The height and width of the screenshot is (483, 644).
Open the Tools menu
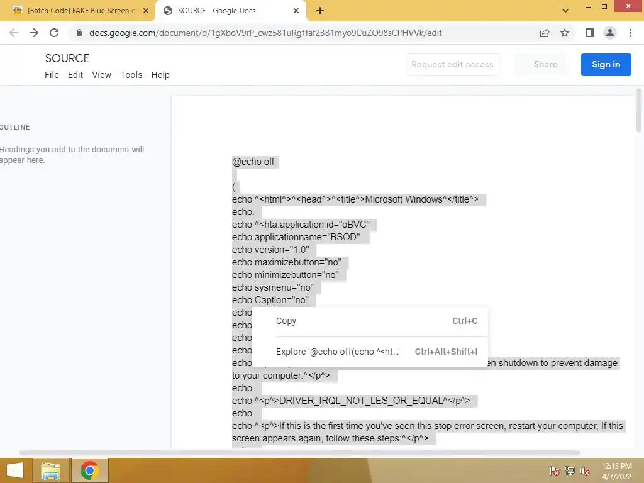[131, 75]
